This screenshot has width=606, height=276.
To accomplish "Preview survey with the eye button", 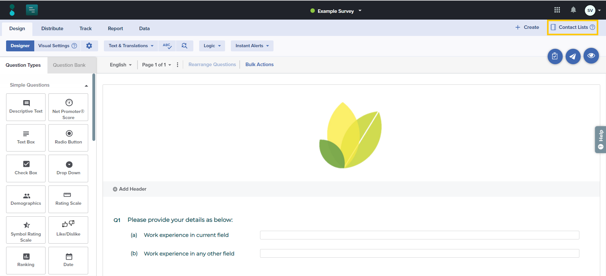I will tap(591, 56).
